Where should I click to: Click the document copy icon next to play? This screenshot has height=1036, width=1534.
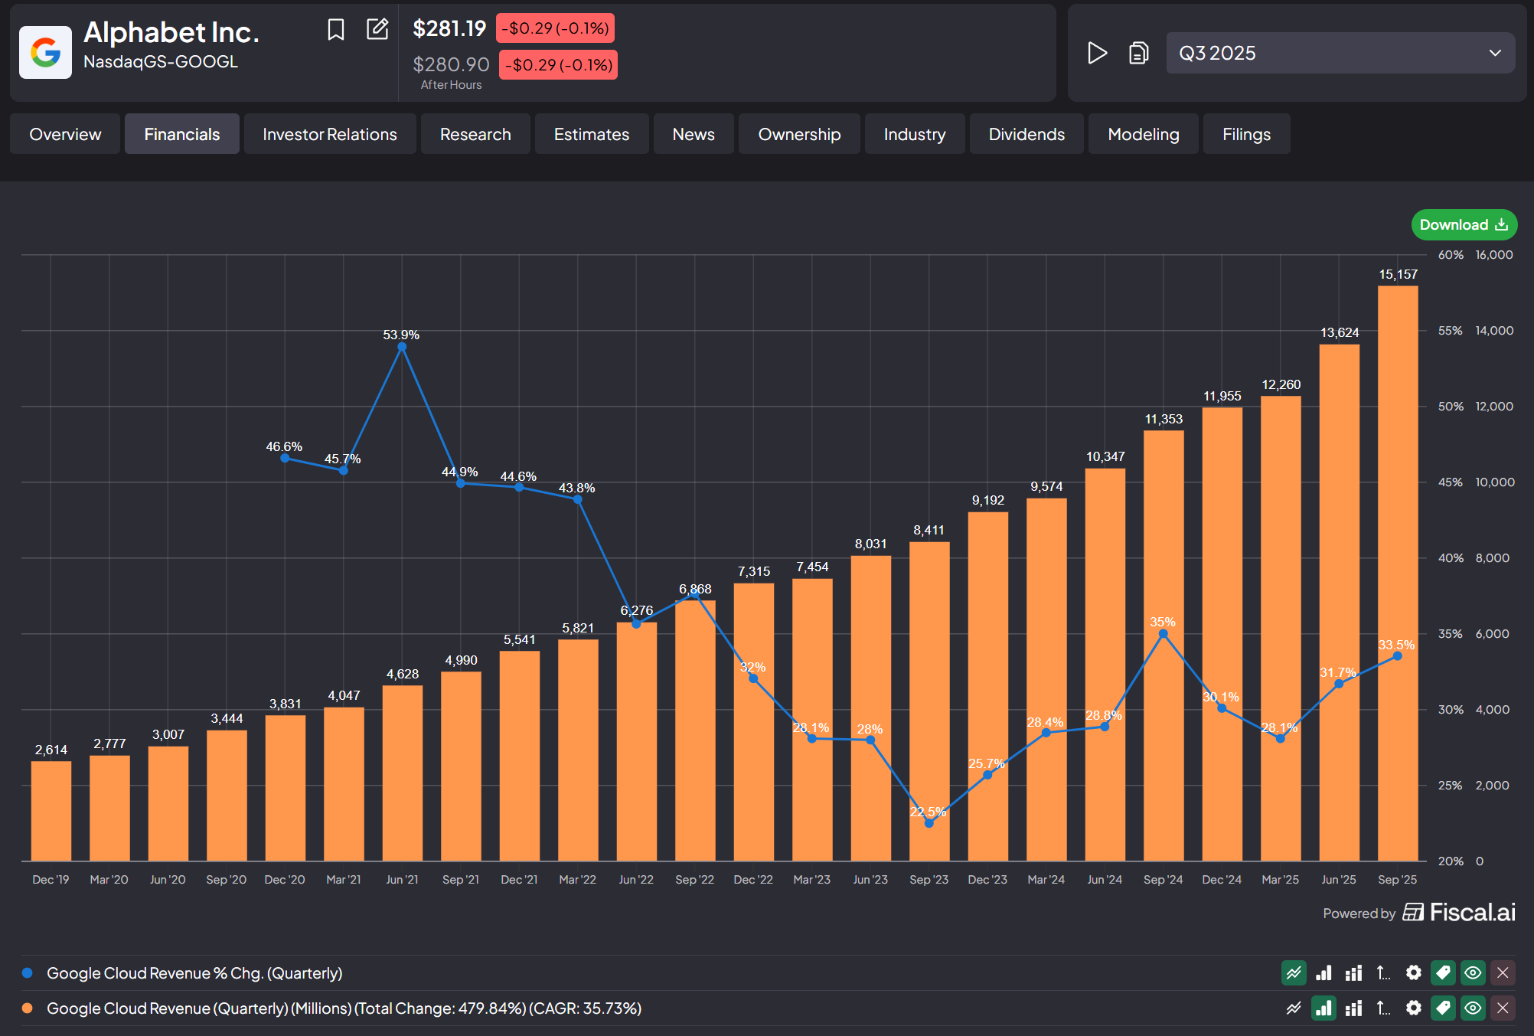point(1138,53)
